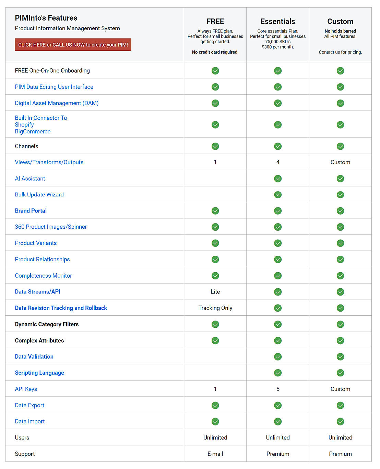This screenshot has height=469, width=380.
Task: Open the Data Revision Tracking and Rollback link
Action: tap(61, 308)
